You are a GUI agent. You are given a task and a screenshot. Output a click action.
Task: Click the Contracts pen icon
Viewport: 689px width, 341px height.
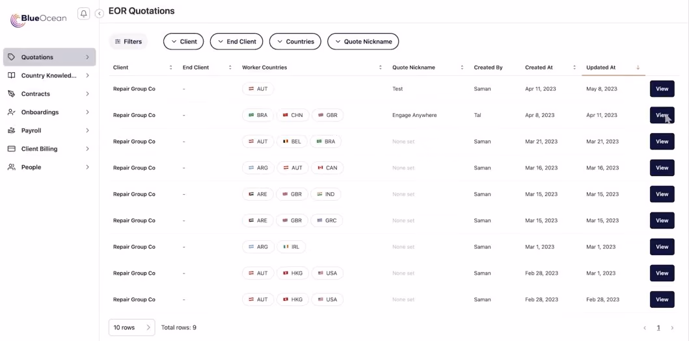12,94
